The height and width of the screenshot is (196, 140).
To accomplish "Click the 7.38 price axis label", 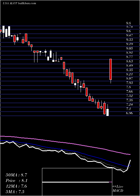I will pos(129,100).
